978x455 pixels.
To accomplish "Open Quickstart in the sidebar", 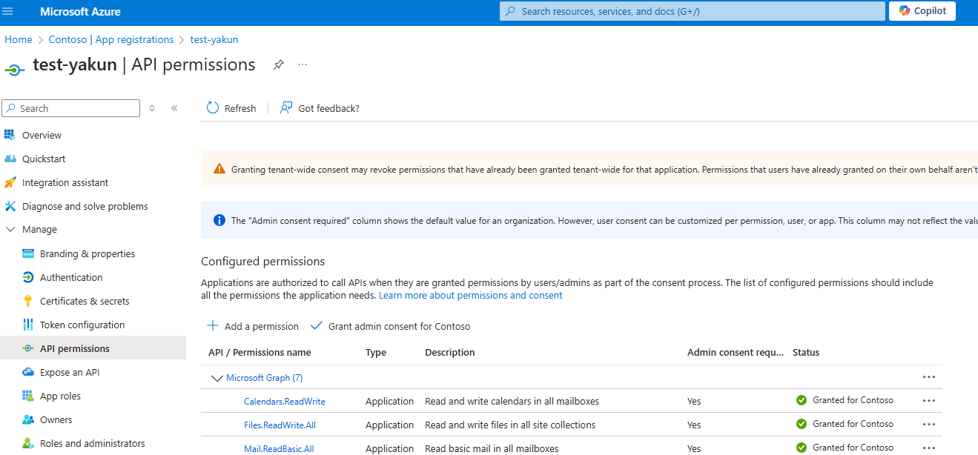I will point(44,159).
